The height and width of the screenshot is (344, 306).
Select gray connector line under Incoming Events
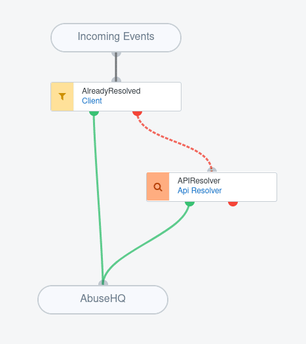click(116, 67)
